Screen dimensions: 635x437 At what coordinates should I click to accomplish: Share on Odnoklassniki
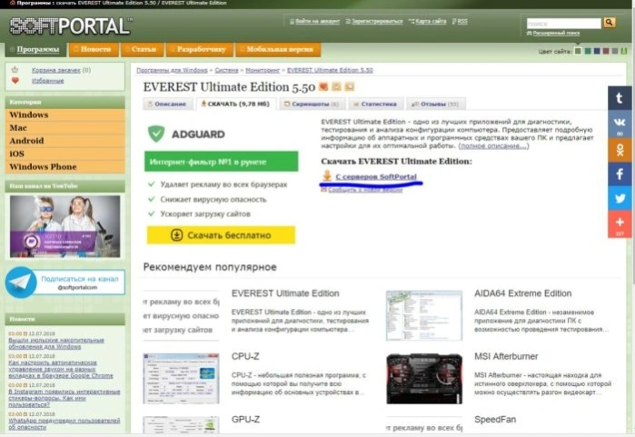[x=620, y=150]
